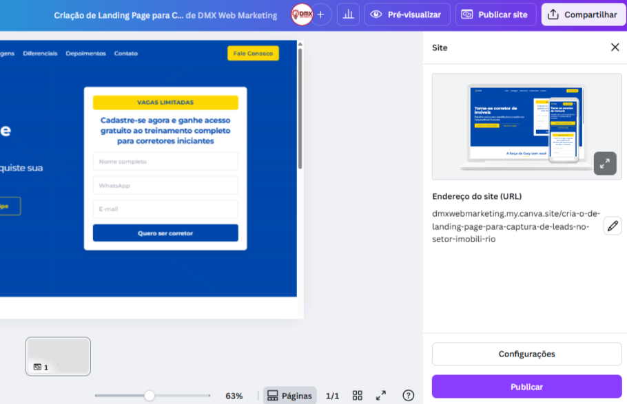
Task: Enter fullscreen presentation mode
Action: (380, 396)
